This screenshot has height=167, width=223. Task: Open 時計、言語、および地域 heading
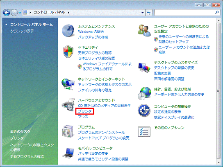pyautogui.click(x=173, y=89)
